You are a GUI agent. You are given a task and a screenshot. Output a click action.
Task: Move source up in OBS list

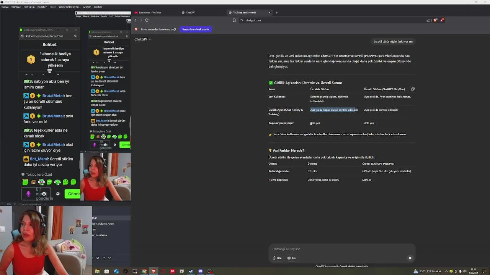[x=104, y=258]
